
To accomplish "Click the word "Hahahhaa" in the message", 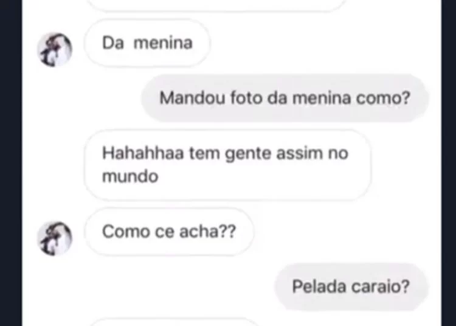I will tap(143, 153).
